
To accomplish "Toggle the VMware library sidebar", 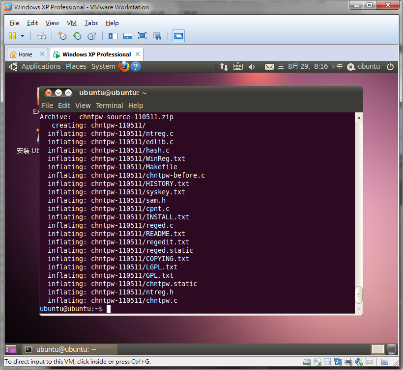I will coord(113,36).
